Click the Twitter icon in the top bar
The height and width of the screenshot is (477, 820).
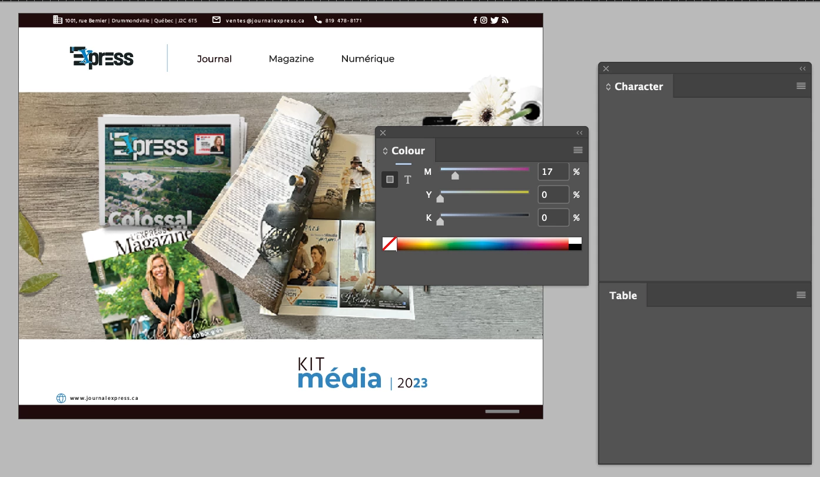[494, 20]
